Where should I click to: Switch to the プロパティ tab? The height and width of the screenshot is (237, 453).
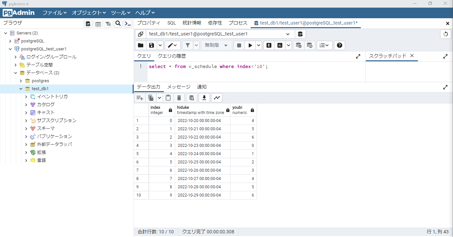[x=149, y=23]
